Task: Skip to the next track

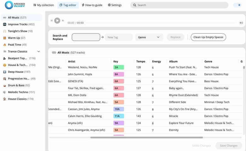Action: click(x=63, y=20)
